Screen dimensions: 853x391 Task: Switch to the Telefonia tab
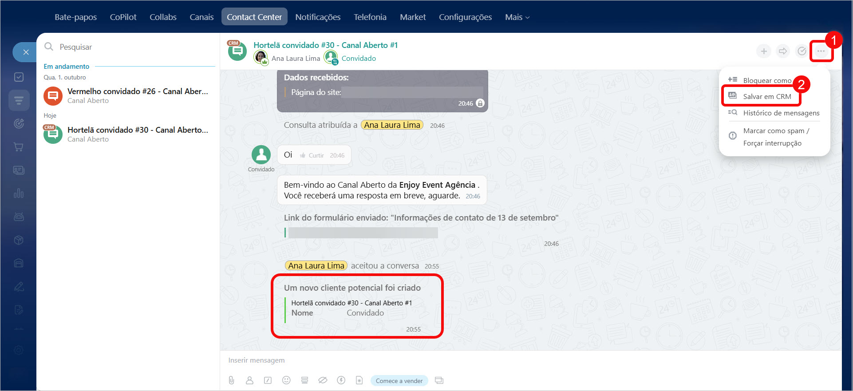(370, 17)
